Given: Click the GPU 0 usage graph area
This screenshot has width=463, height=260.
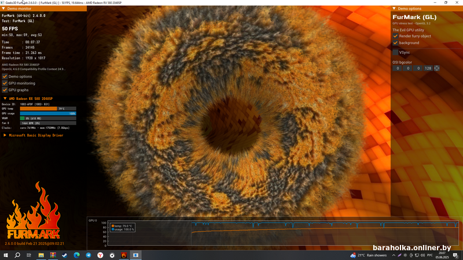Looking at the screenshot, I should [283, 233].
